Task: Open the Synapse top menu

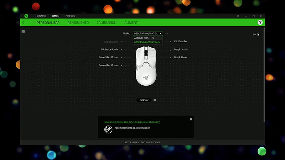Action: [x=41, y=16]
